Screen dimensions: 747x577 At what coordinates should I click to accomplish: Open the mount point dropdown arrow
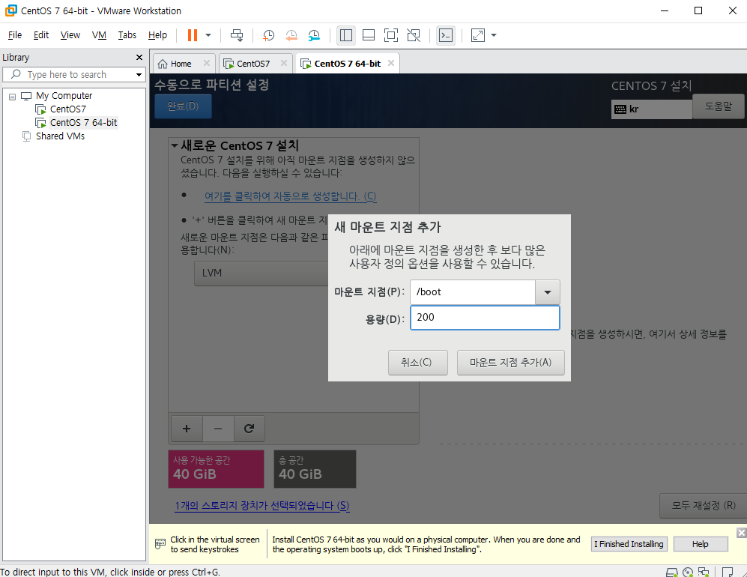(548, 292)
